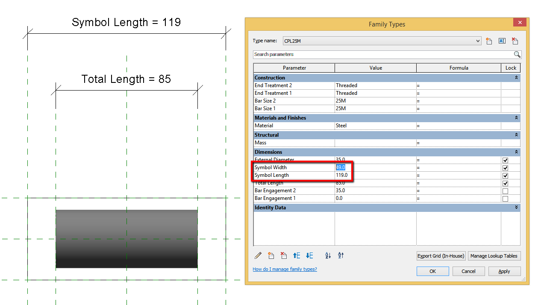Click the Manage Lookup Tables button
The image size is (544, 305).
pos(494,255)
